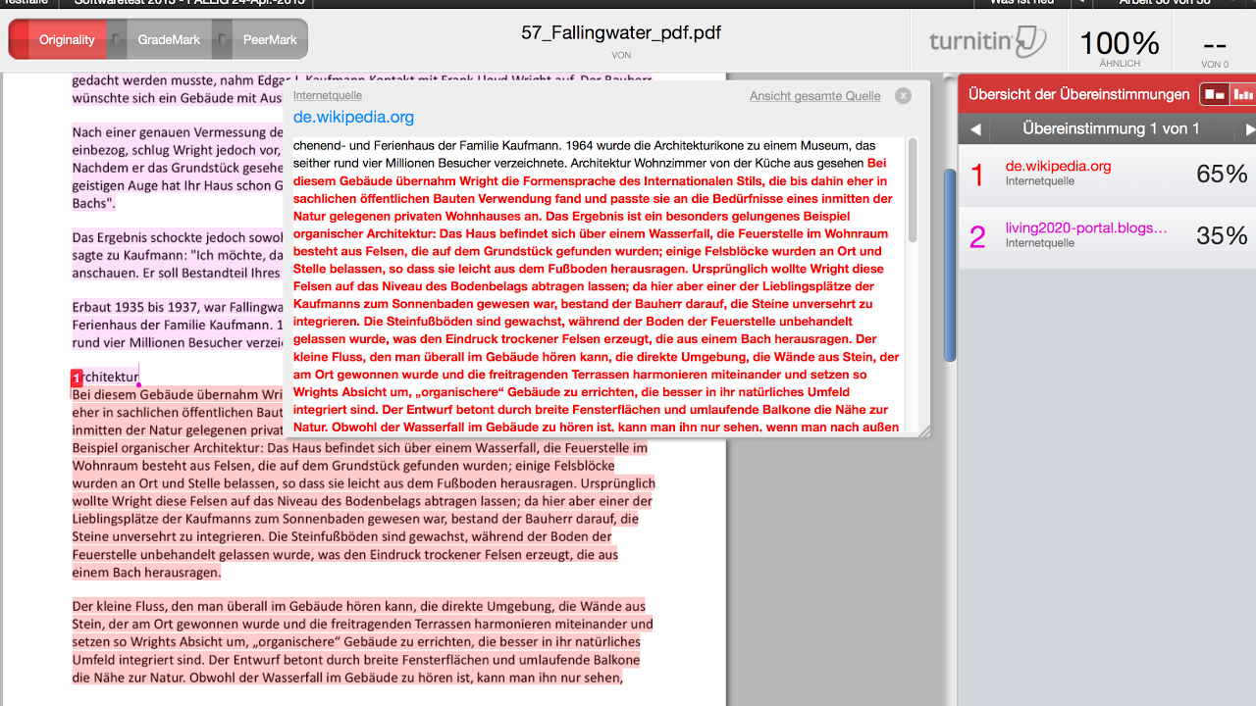Click the 'Übersicht der Übereinstimmungen' panel header
The height and width of the screenshot is (706, 1256).
tap(1078, 94)
